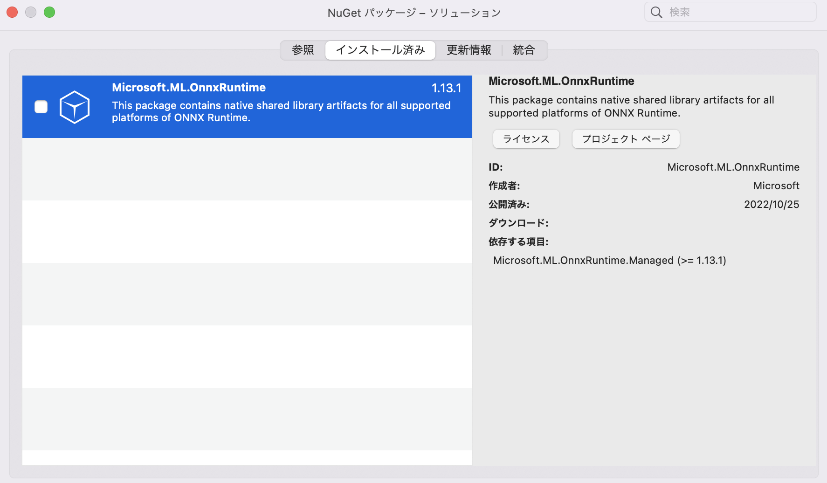Click the package cube icon in the list row
Image resolution: width=827 pixels, height=483 pixels.
tap(75, 107)
